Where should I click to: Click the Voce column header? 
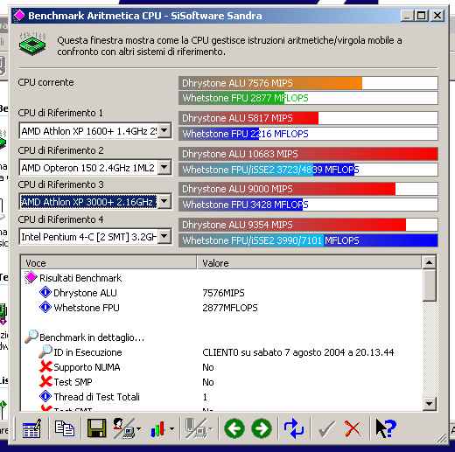click(108, 262)
